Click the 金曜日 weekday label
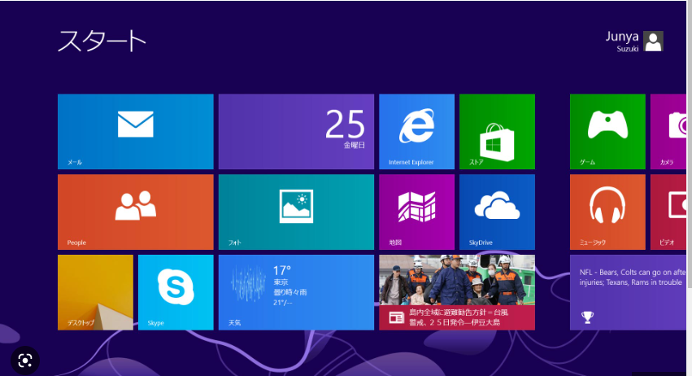692x376 pixels. click(x=355, y=145)
